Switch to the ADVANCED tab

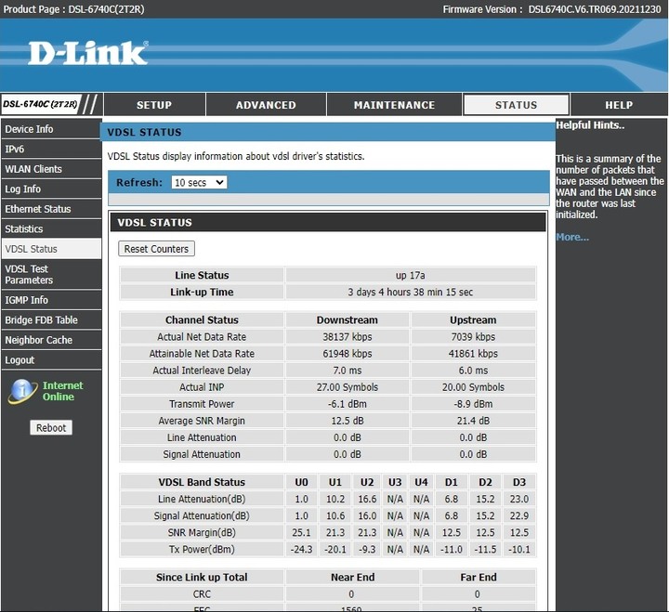[x=266, y=105]
